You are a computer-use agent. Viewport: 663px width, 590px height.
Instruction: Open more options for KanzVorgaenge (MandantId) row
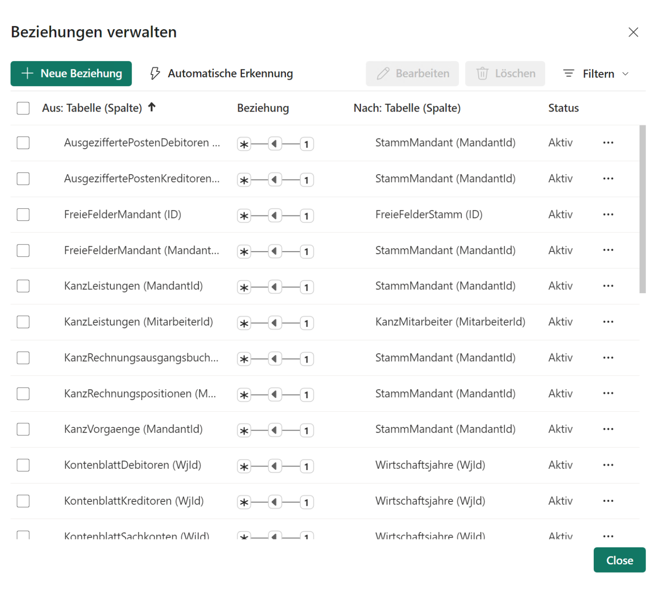[608, 429]
